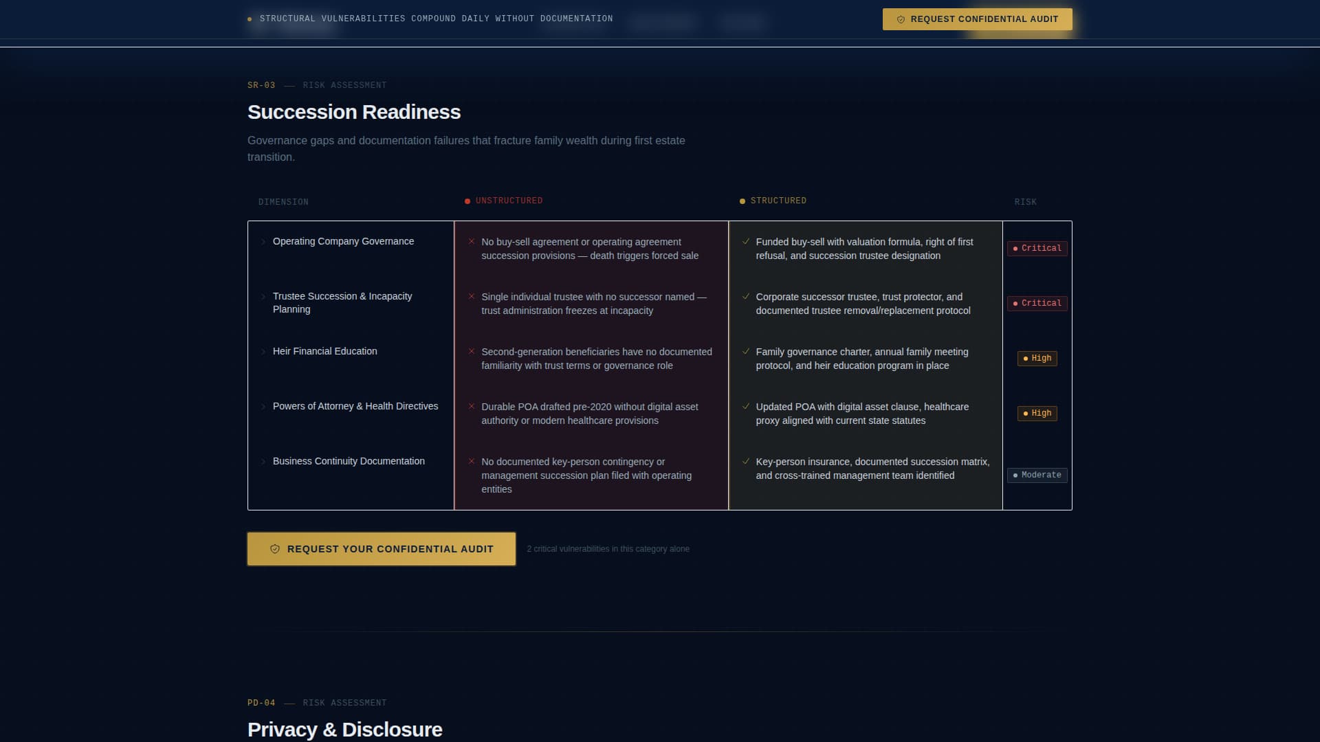Click red X icon beside Second-generation beneficiaries text
The width and height of the screenshot is (1320, 742).
[472, 351]
